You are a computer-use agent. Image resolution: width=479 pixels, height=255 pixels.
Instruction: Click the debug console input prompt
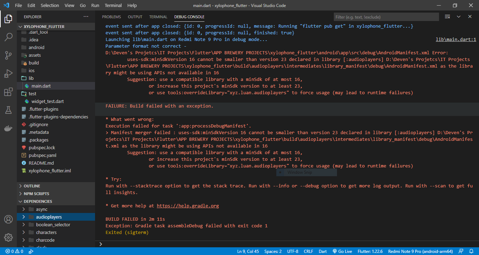point(288,244)
